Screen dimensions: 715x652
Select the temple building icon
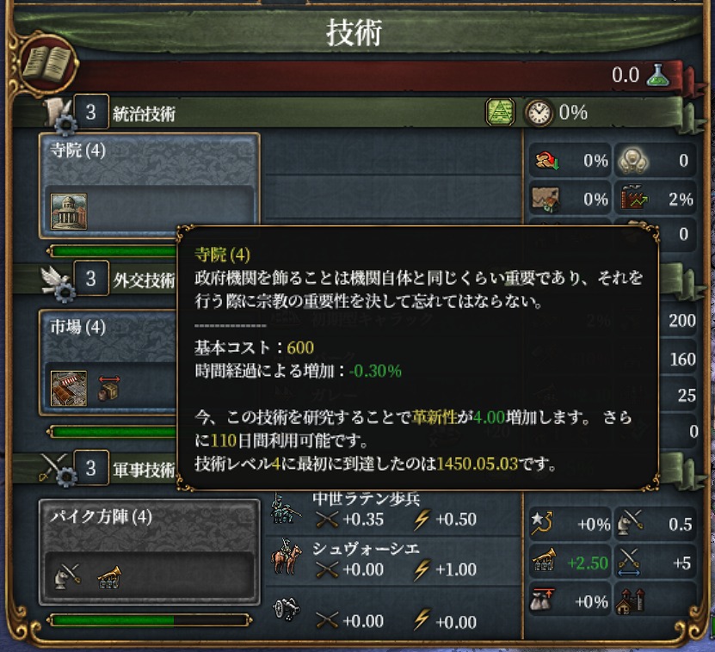(x=69, y=211)
